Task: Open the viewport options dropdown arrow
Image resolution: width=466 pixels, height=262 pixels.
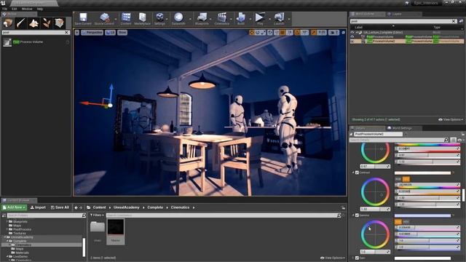Action: (77, 32)
